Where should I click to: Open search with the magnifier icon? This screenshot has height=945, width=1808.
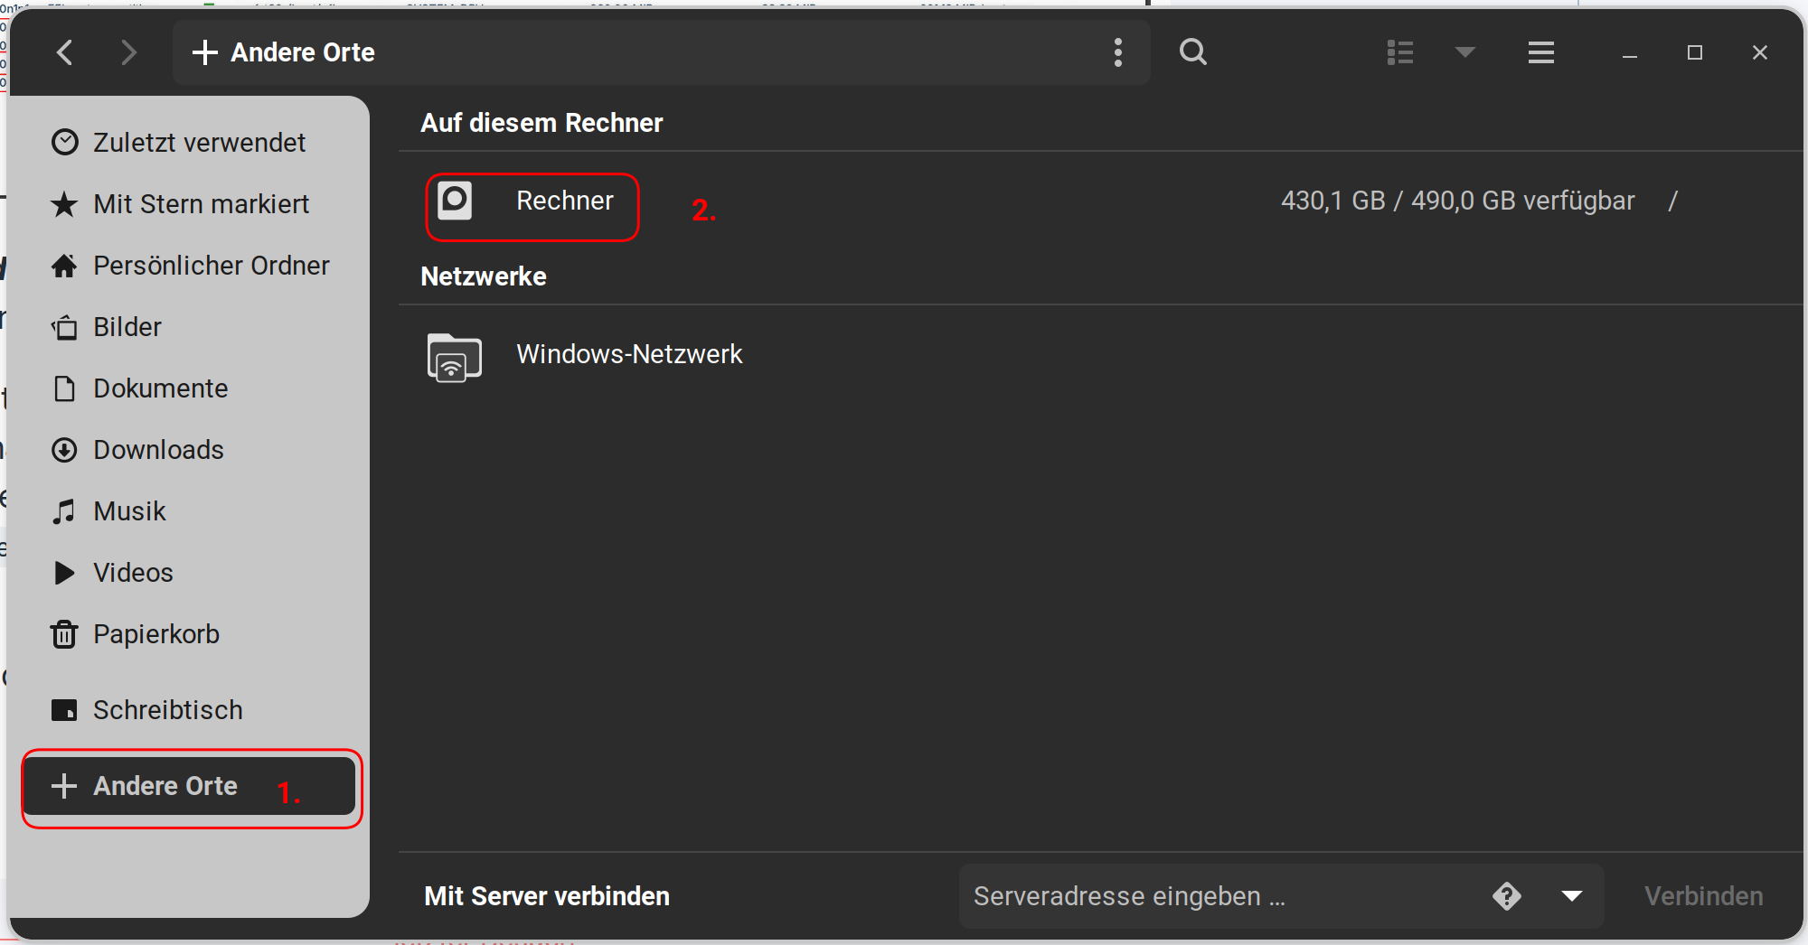click(1193, 52)
